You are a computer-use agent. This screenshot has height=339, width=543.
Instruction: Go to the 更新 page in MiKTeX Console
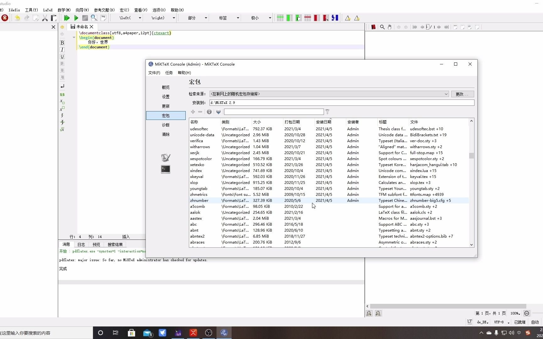click(166, 106)
